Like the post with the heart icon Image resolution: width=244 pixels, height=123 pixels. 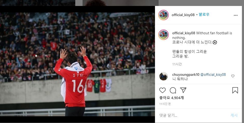162,90
